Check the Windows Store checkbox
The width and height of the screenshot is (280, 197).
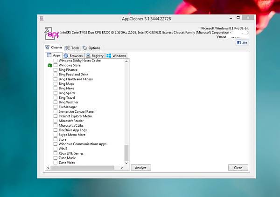56,65
